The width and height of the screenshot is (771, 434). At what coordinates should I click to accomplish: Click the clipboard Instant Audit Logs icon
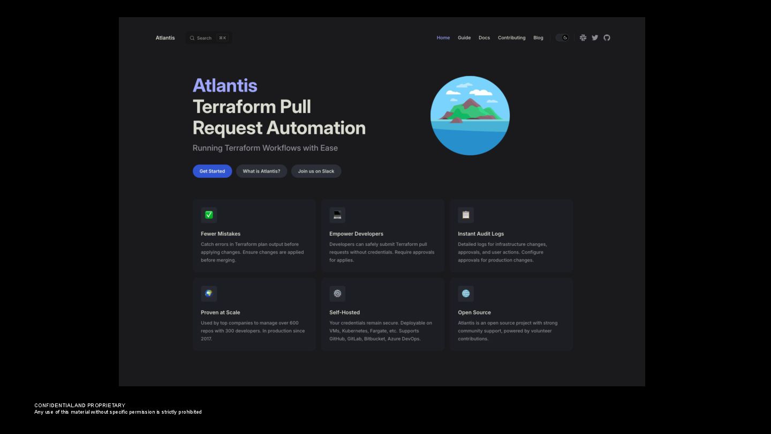click(466, 215)
